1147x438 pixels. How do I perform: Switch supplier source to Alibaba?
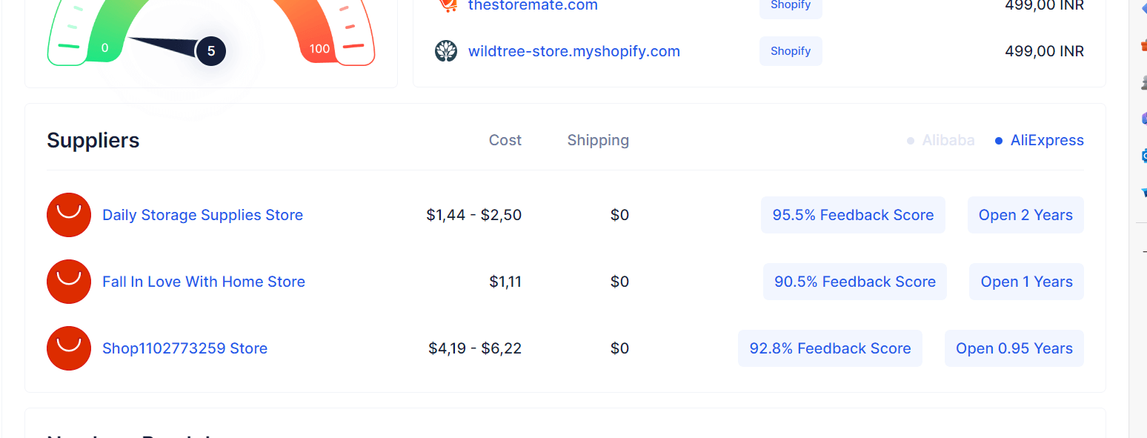(941, 140)
